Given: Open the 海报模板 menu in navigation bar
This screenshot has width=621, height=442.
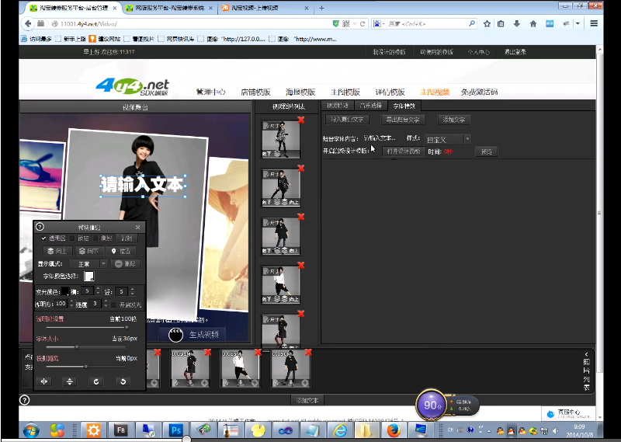Looking at the screenshot, I should (x=298, y=92).
